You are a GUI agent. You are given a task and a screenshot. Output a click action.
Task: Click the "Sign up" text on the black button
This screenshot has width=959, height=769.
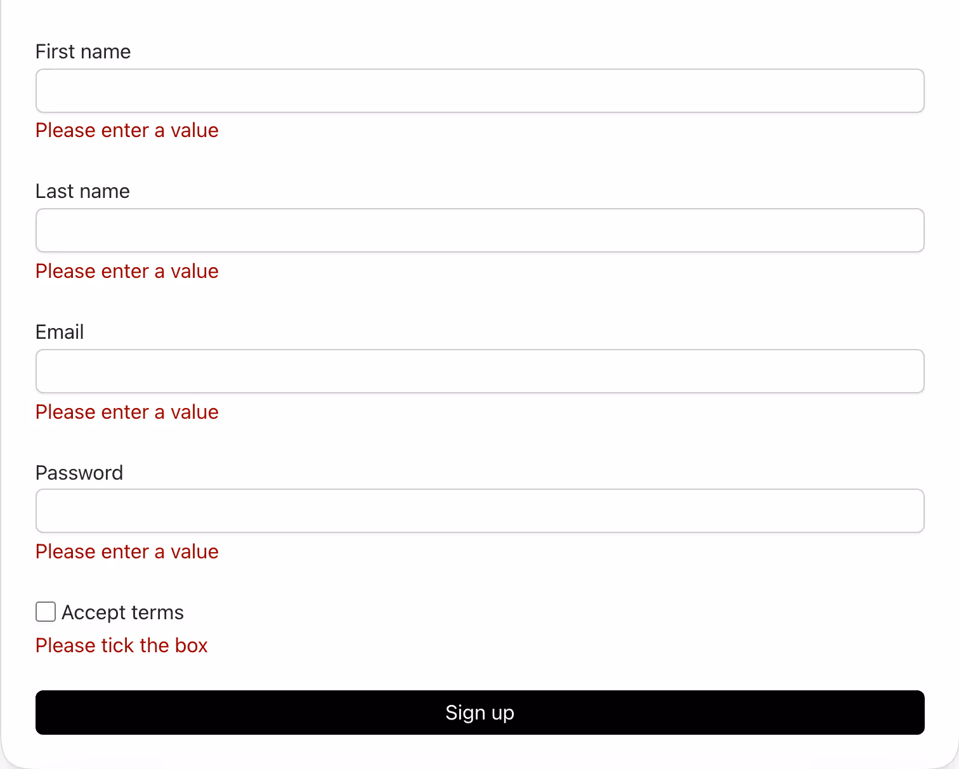point(480,713)
